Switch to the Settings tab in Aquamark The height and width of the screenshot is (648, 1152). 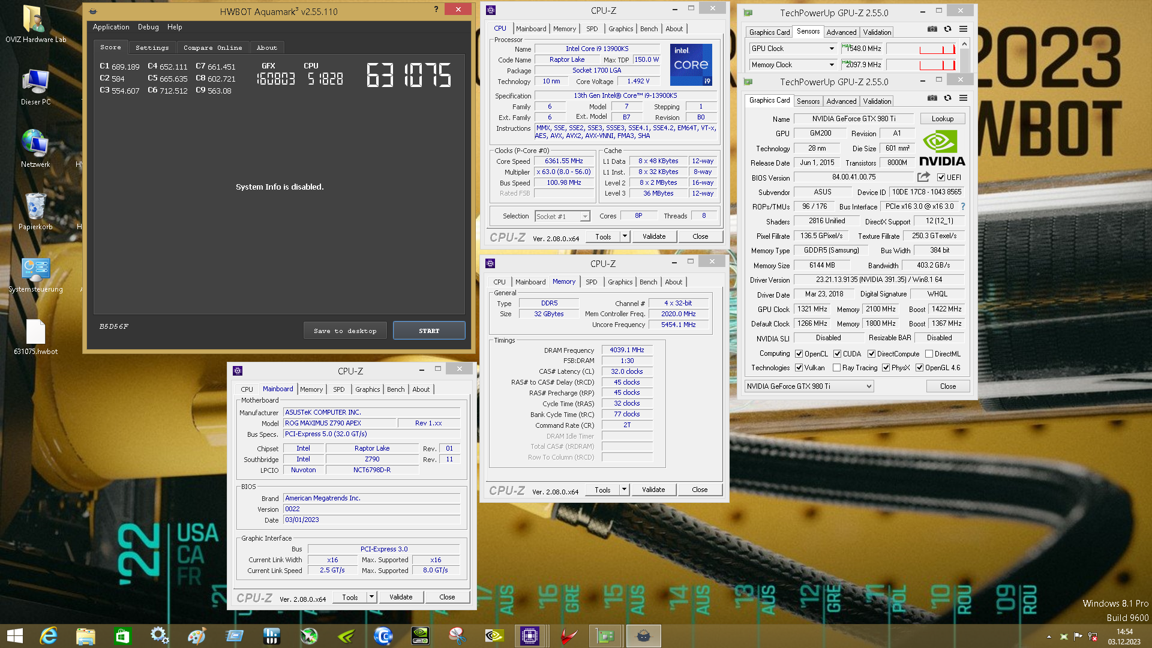(x=152, y=47)
